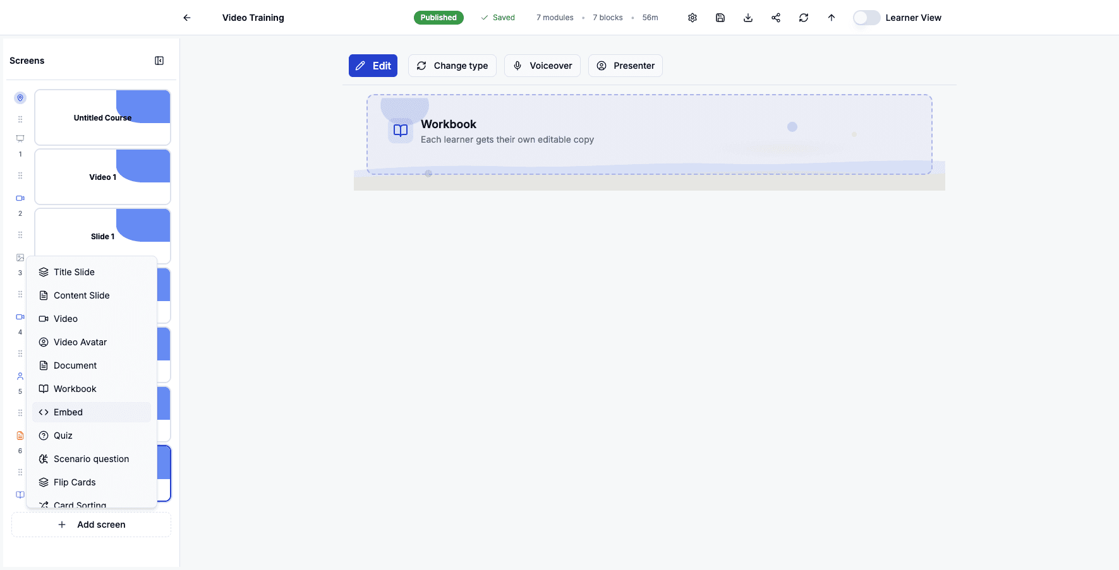
Task: Select Title Slide from the menu
Action: coord(74,271)
